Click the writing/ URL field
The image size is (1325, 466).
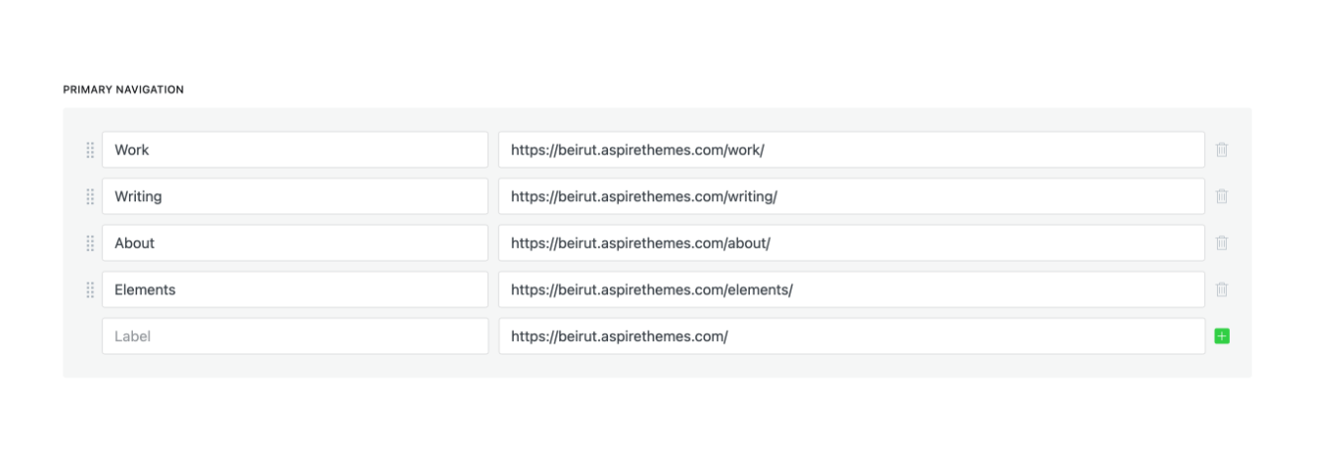(851, 196)
